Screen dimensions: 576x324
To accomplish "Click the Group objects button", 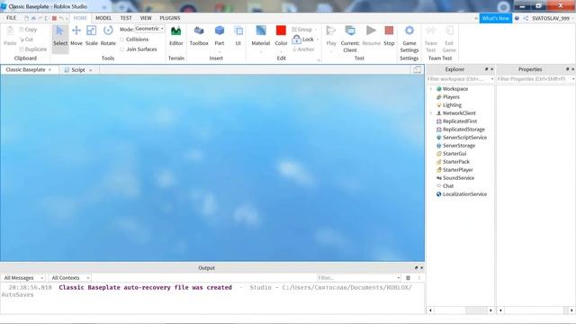I will tap(302, 29).
